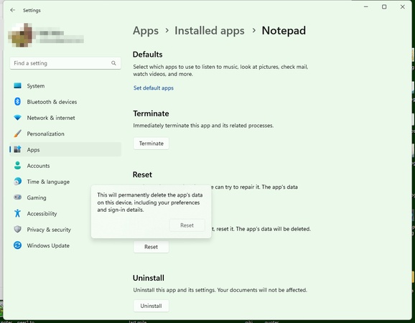415x323 pixels.
Task: Open Personalization label
Action: tap(45, 134)
